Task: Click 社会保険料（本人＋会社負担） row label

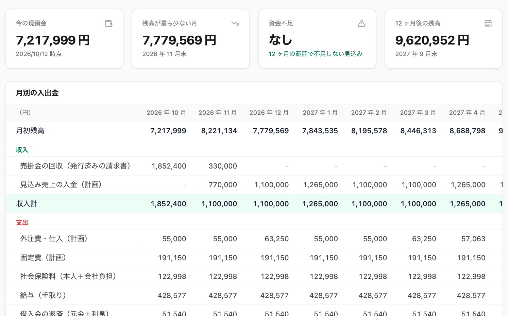Action: coord(68,276)
